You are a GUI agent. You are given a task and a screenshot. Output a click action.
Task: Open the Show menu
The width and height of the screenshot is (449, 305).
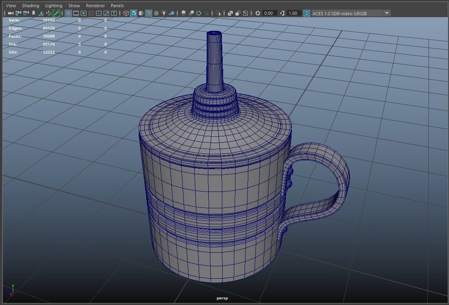[x=74, y=6]
